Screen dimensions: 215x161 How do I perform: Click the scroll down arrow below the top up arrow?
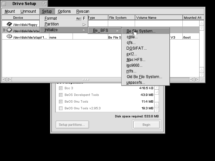[x=202, y=28]
